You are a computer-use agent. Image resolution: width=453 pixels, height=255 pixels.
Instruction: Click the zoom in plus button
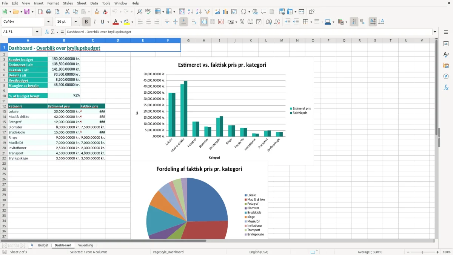click(x=438, y=252)
